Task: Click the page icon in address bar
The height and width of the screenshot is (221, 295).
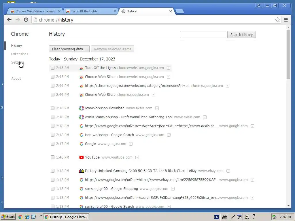Action: click(x=35, y=20)
